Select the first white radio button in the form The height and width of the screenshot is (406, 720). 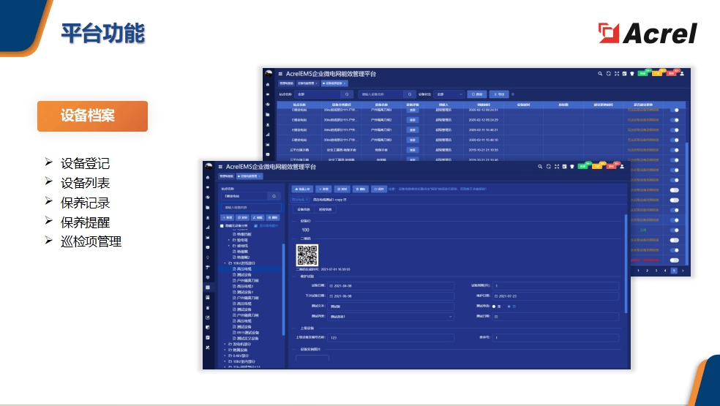pos(494,307)
